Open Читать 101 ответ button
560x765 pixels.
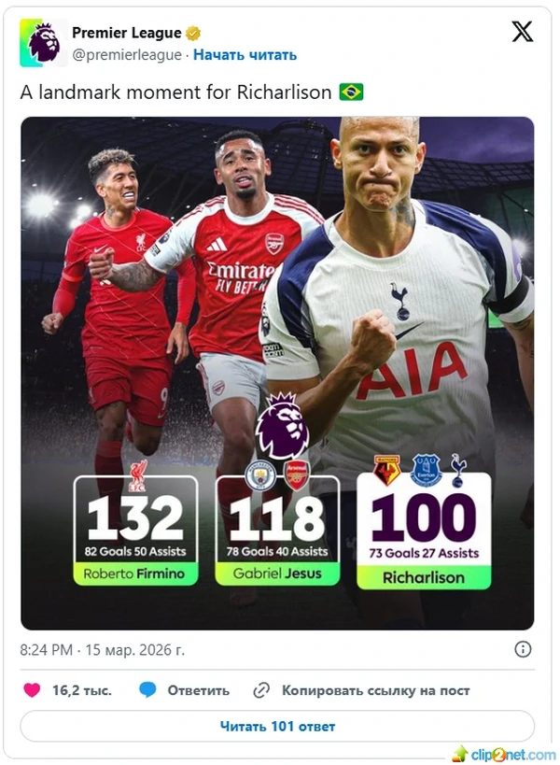(x=277, y=726)
